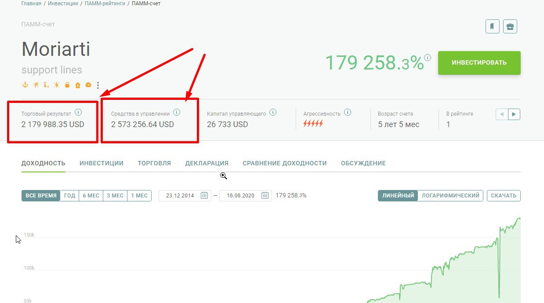This screenshot has height=303, width=544.
Task: Open info icon for Средства в управлении
Action: tap(177, 113)
